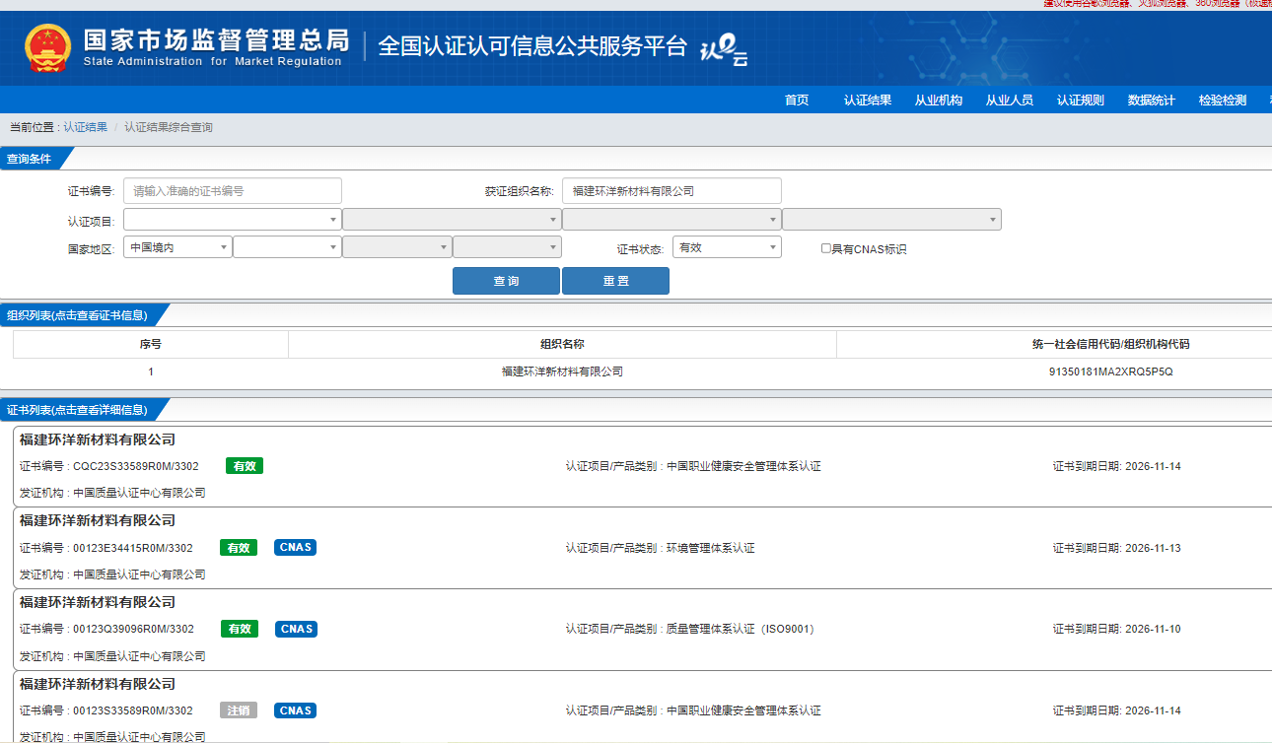Click the 认e云 cloud logo
1272x743 pixels.
(724, 49)
